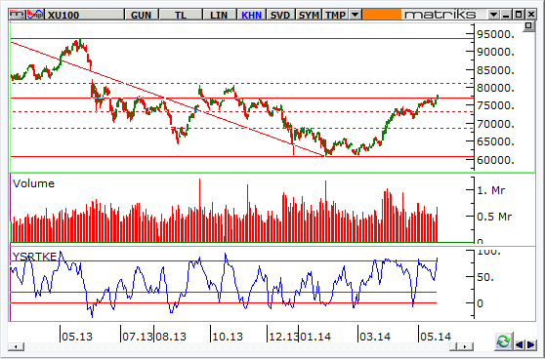Click the scrollbar right arrow
Screen dimensions: 545x359
pyautogui.click(x=466, y=346)
